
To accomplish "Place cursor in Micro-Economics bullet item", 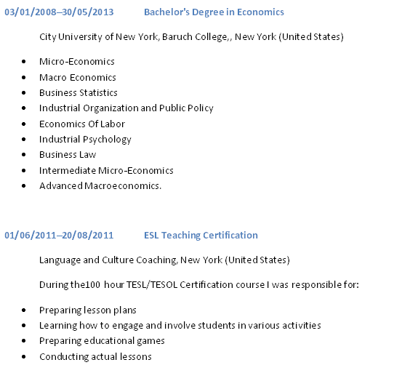I will (x=77, y=62).
